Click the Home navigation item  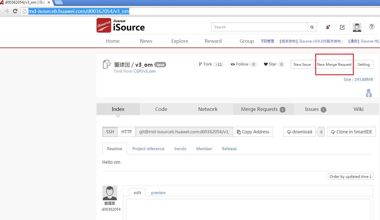113,41
